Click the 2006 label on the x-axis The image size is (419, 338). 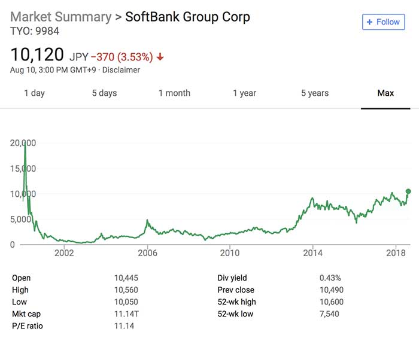(x=147, y=252)
